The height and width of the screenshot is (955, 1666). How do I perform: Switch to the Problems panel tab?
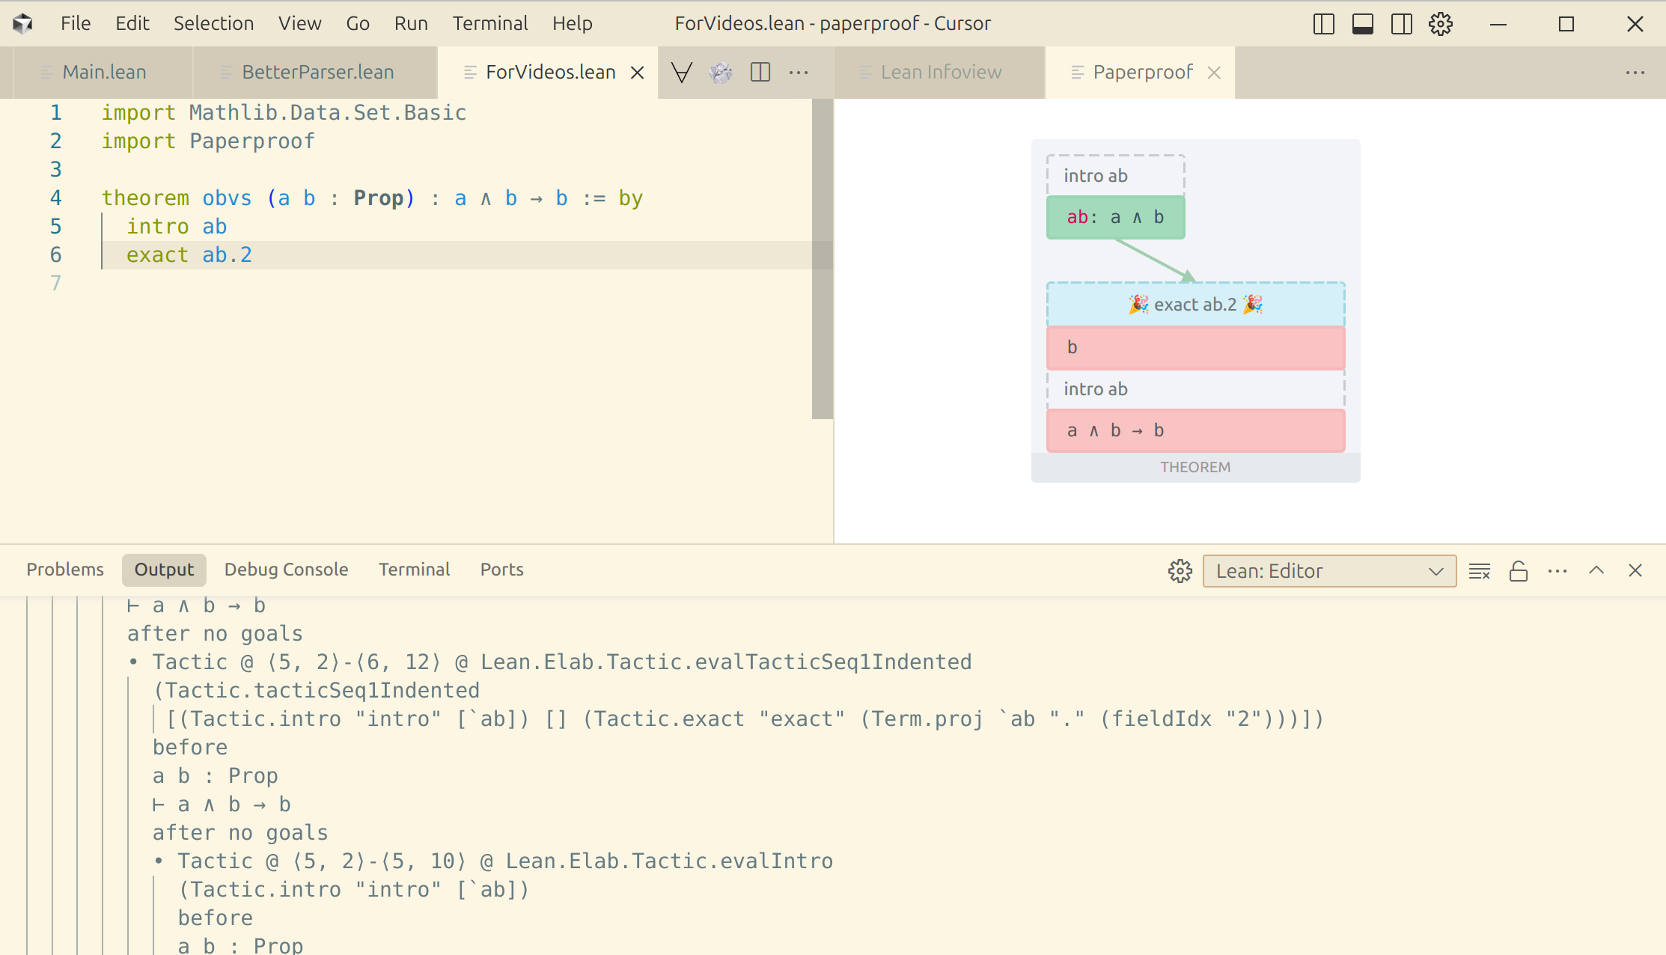coord(65,570)
